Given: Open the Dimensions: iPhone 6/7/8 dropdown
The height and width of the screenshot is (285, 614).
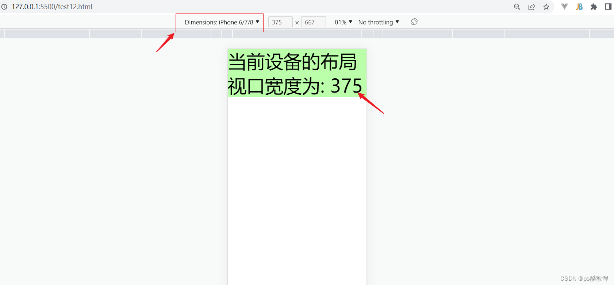Looking at the screenshot, I should [x=222, y=22].
